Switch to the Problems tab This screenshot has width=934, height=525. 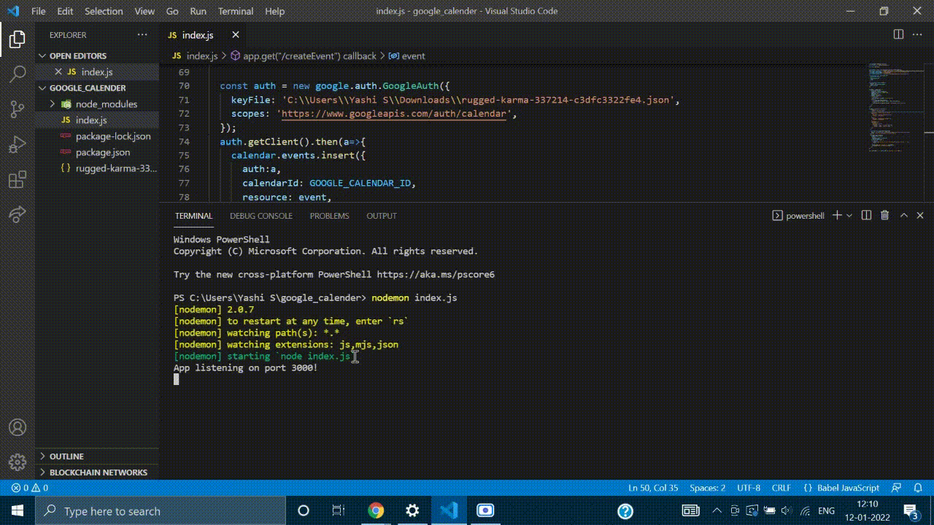pyautogui.click(x=329, y=216)
